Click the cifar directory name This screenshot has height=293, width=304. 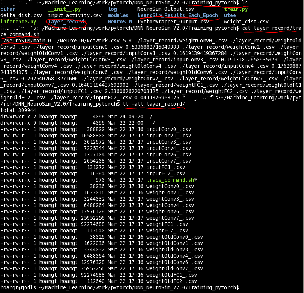[8, 9]
